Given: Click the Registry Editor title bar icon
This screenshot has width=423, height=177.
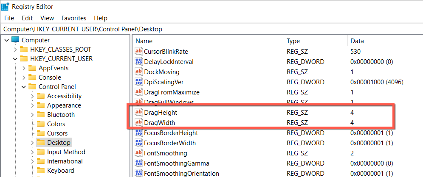Looking at the screenshot, I should [6, 6].
